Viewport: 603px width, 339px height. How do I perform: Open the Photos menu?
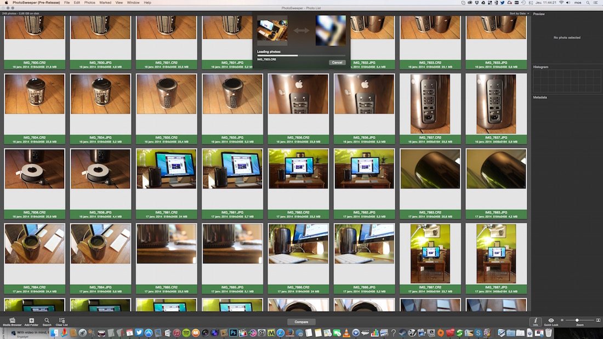[x=89, y=2]
